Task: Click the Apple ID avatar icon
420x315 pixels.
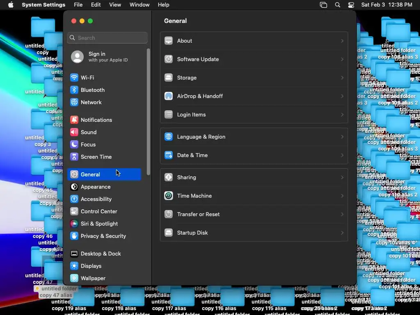Action: (x=77, y=57)
